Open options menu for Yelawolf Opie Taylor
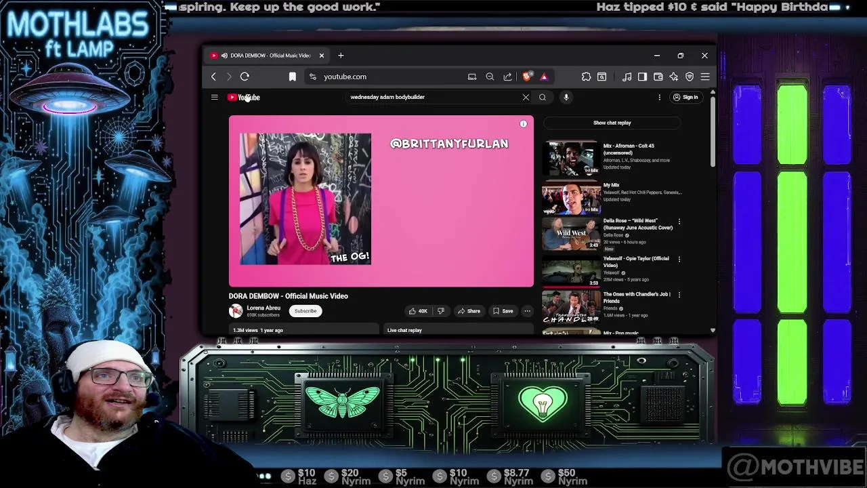Image resolution: width=867 pixels, height=488 pixels. tap(679, 259)
